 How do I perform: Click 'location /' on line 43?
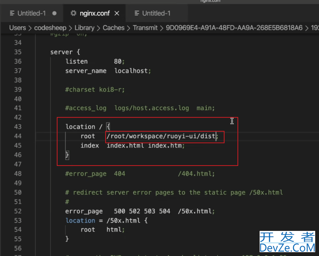pyautogui.click(x=84, y=127)
